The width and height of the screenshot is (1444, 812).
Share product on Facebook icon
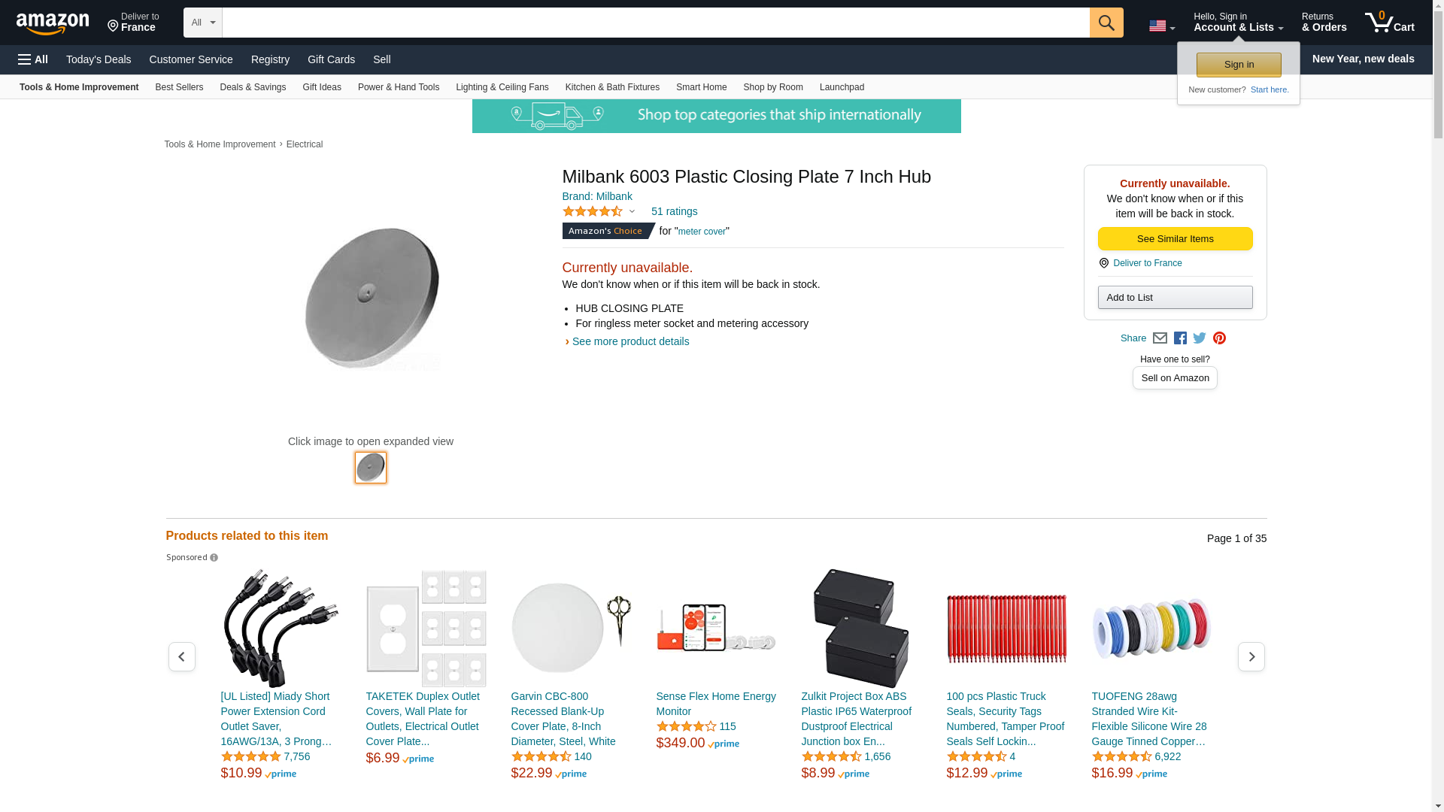click(x=1180, y=338)
